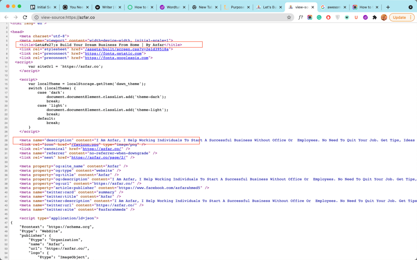
Task: Switch to the 'Let's Bu' tab
Action: coord(269,7)
